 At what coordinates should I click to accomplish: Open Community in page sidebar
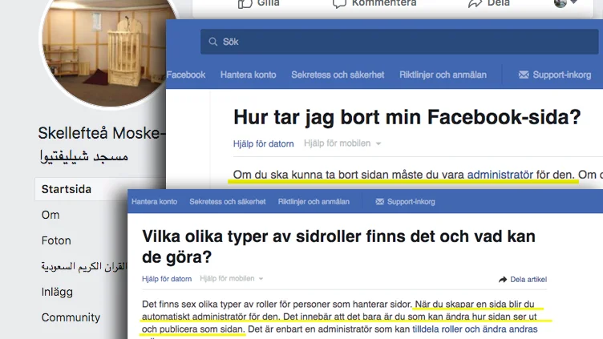point(71,317)
